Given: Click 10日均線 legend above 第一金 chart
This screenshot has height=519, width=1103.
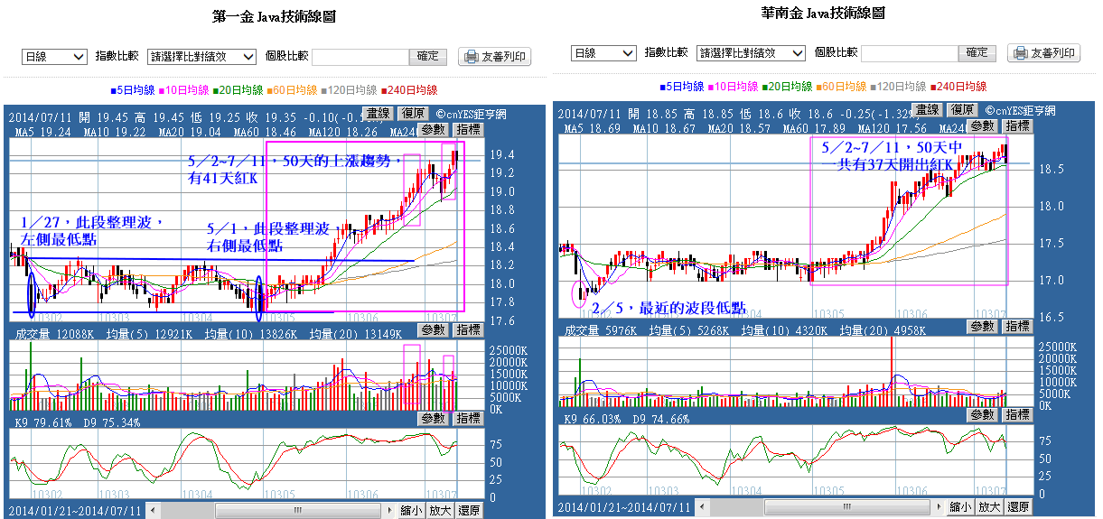Looking at the screenshot, I should tap(184, 90).
